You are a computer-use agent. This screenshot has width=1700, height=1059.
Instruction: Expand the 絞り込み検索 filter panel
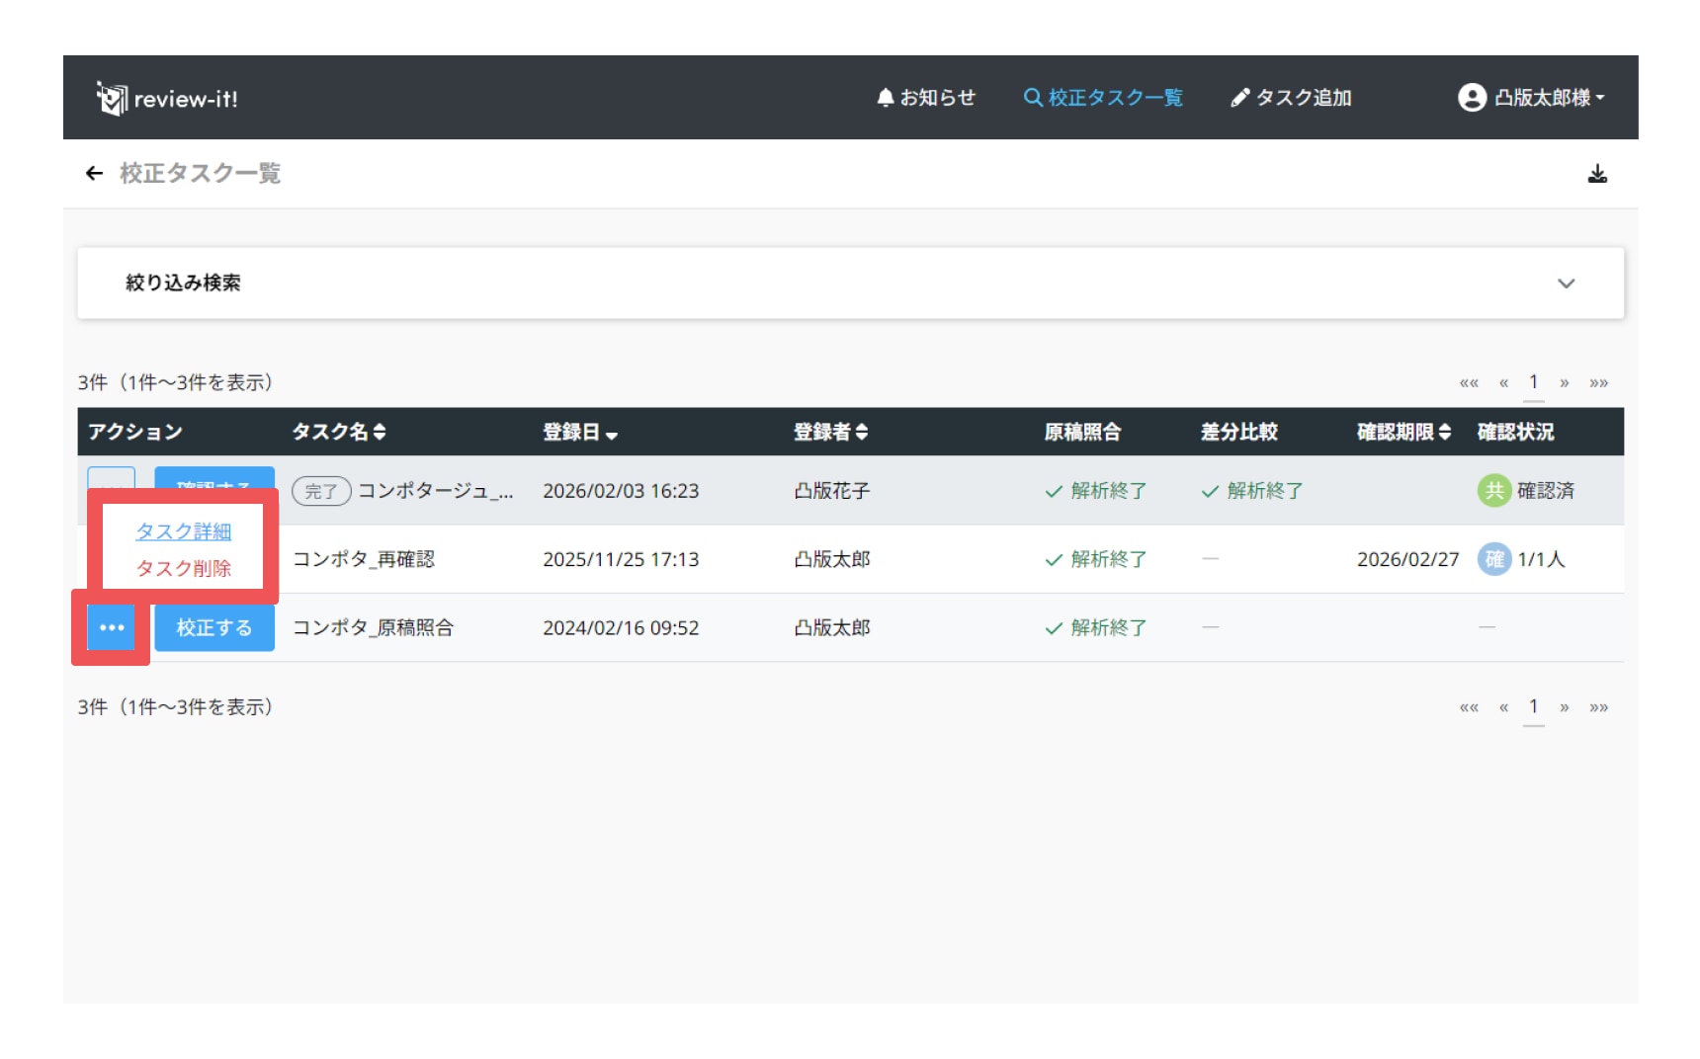(x=1566, y=284)
